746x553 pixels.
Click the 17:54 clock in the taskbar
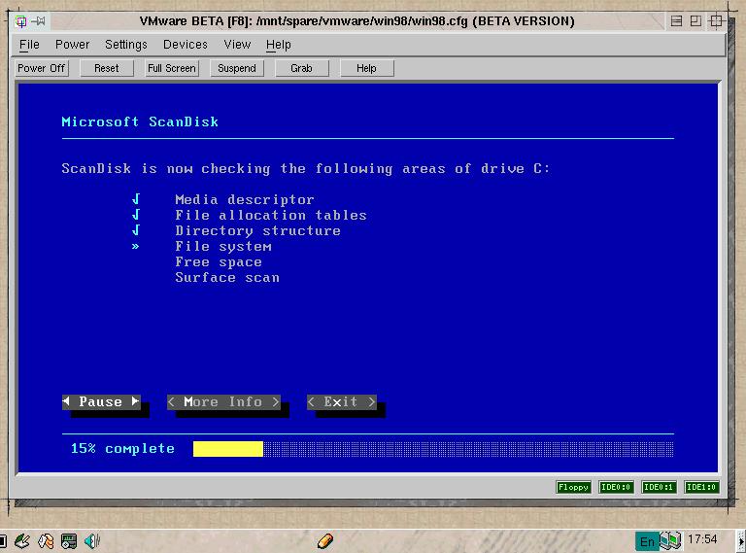point(702,539)
